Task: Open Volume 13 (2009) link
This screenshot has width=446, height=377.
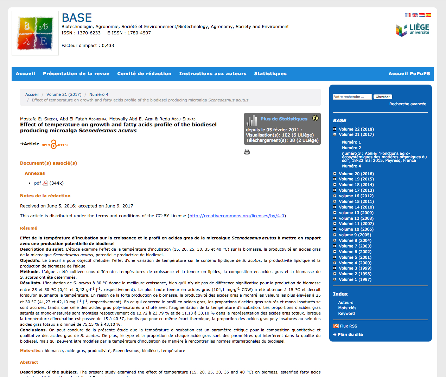Action: click(356, 213)
